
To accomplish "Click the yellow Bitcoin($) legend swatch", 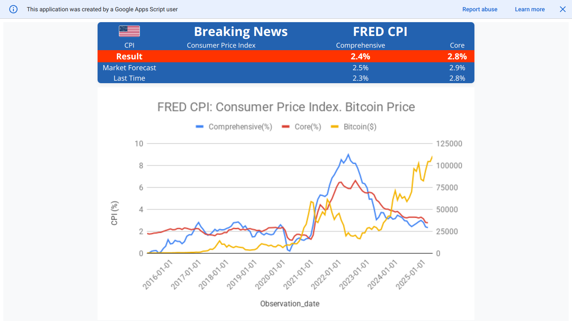I will click(x=335, y=127).
